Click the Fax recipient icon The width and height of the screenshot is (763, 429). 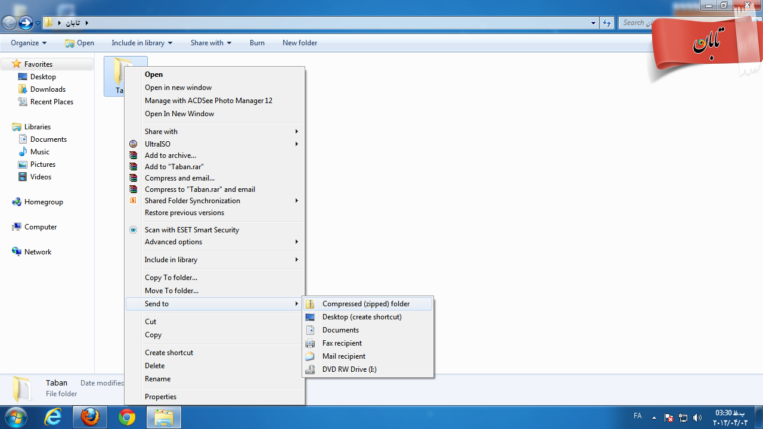310,343
